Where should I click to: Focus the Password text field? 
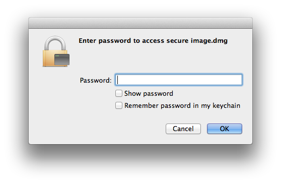179,80
